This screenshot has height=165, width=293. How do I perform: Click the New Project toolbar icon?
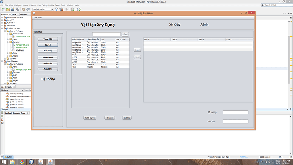8,9
